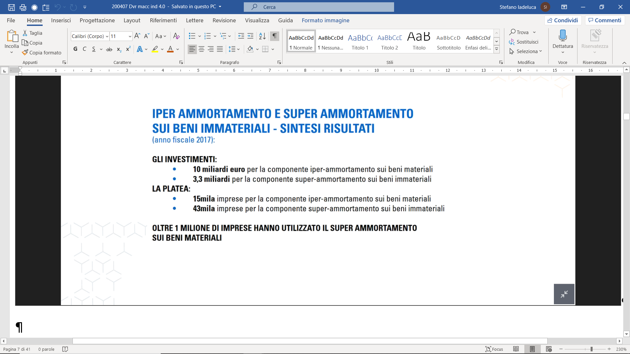Expand the font size dropdown
This screenshot has height=354, width=630.
click(130, 36)
